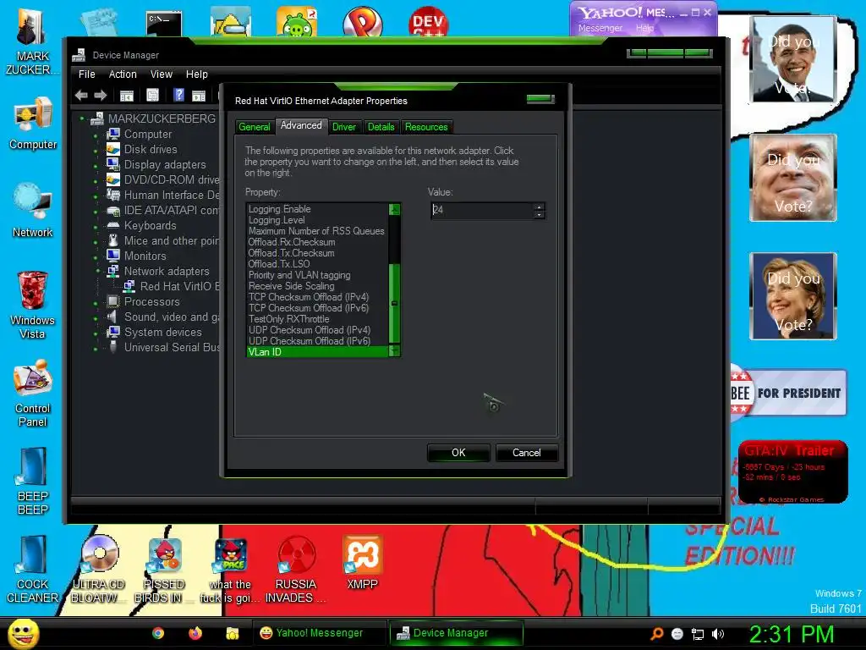866x650 pixels.
Task: Switch to the Details tab
Action: coord(381,127)
